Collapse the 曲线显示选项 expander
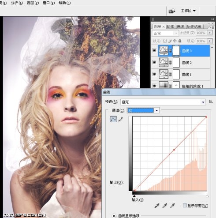Image resolution: width=216 pixels, height=218 pixels. pyautogui.click(x=114, y=216)
